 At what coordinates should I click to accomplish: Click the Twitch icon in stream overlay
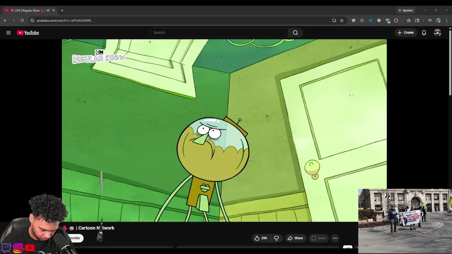(6, 248)
